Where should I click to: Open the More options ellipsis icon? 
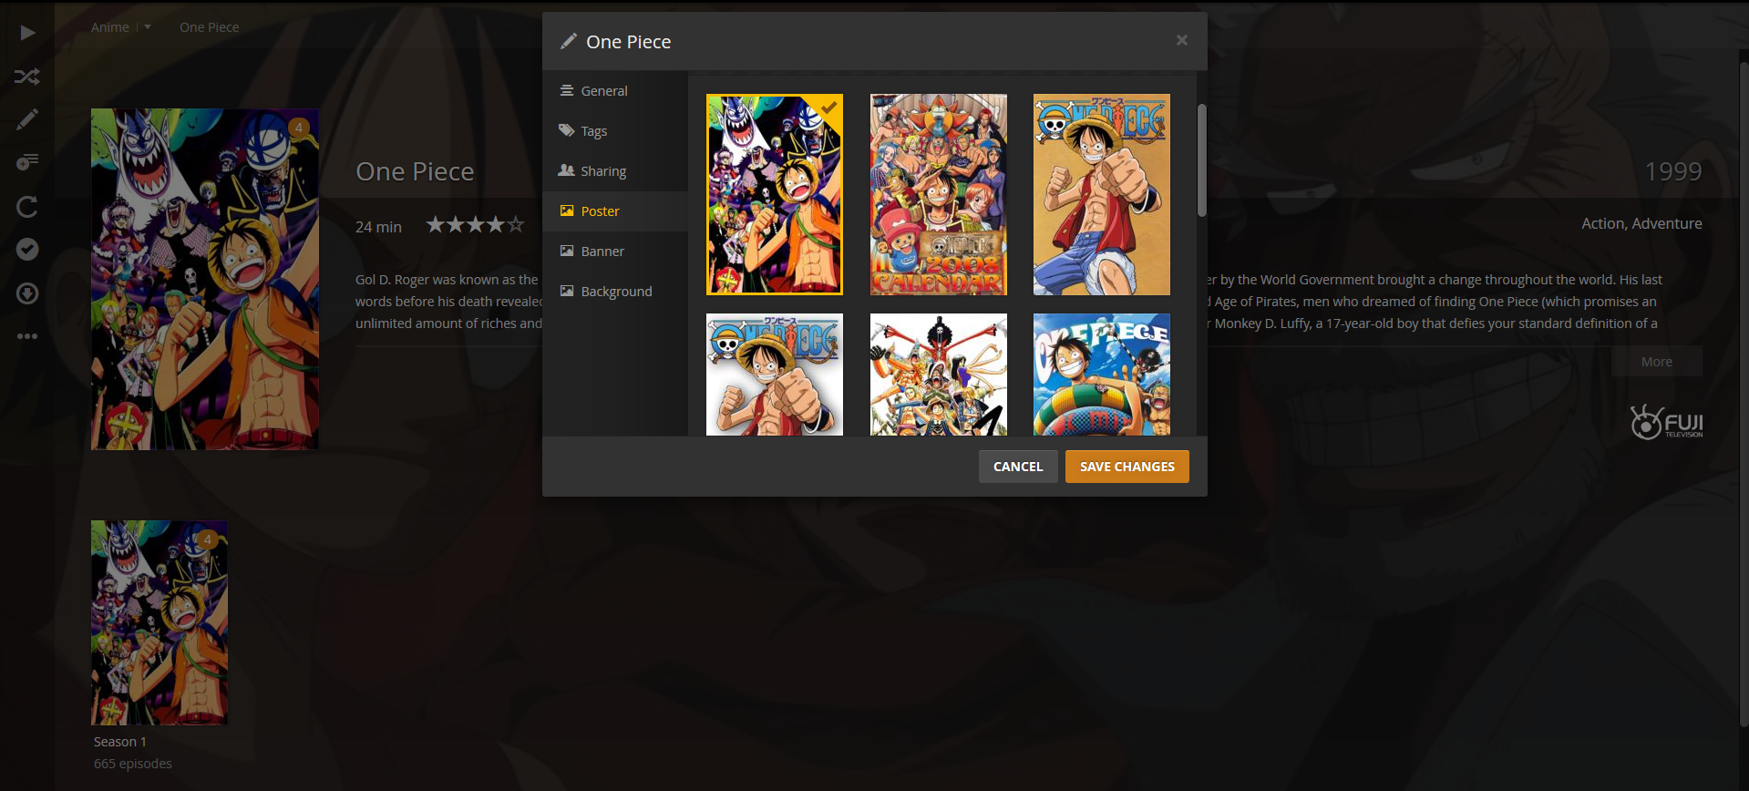(27, 336)
